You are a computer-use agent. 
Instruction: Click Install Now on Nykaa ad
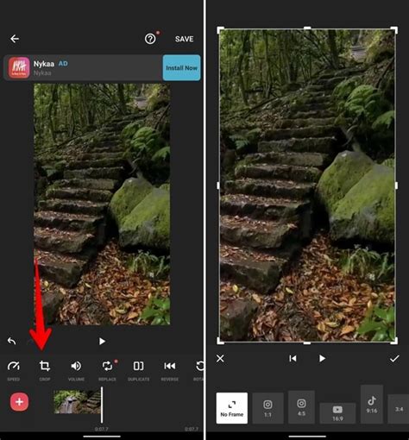pyautogui.click(x=181, y=68)
